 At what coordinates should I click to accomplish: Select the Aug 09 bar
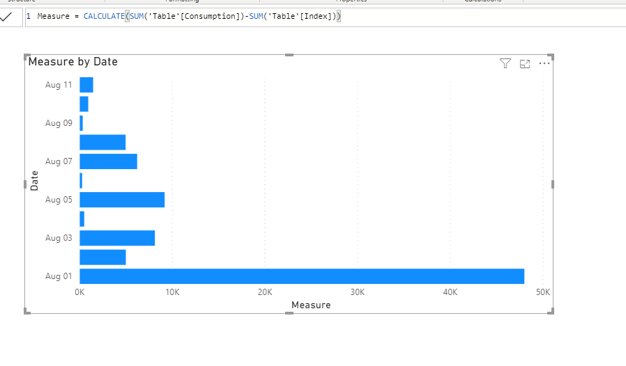pos(82,123)
